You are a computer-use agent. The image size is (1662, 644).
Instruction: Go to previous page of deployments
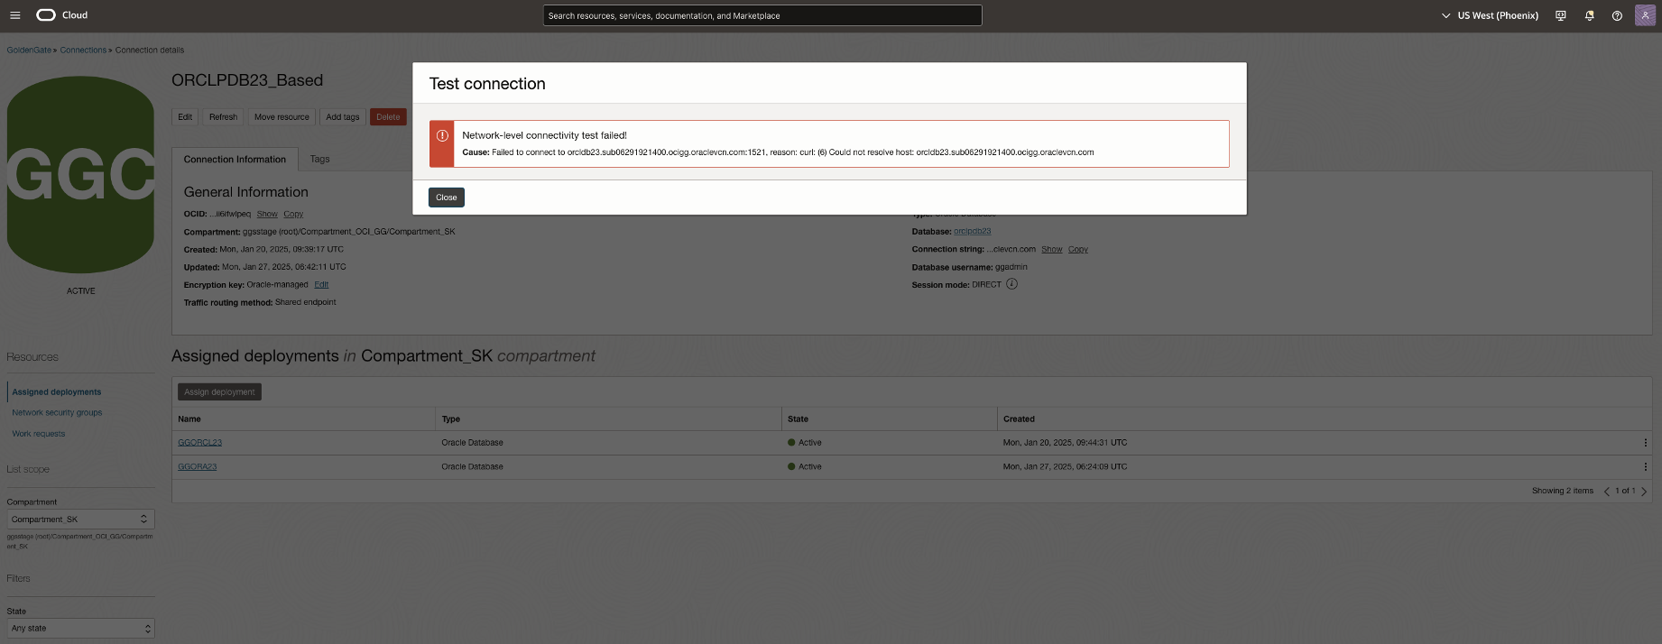click(1606, 492)
